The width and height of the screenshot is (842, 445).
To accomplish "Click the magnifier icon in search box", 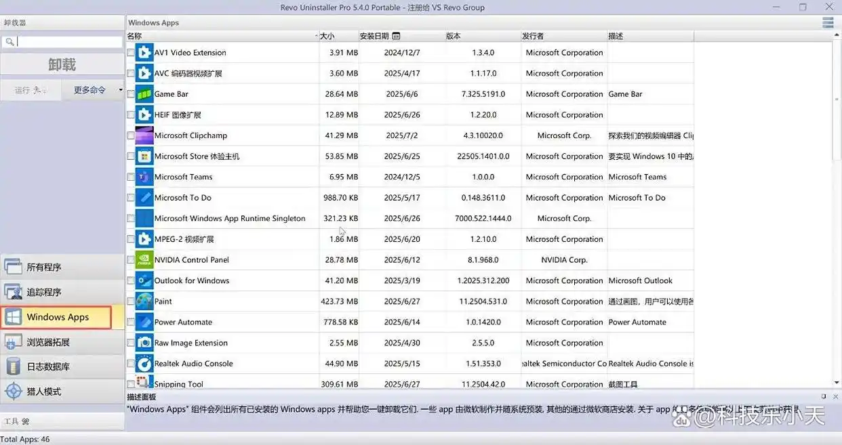I will pyautogui.click(x=9, y=42).
